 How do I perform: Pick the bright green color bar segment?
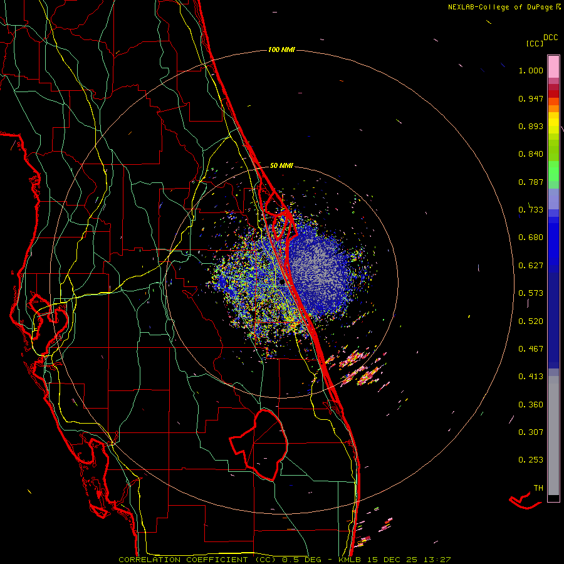553,171
